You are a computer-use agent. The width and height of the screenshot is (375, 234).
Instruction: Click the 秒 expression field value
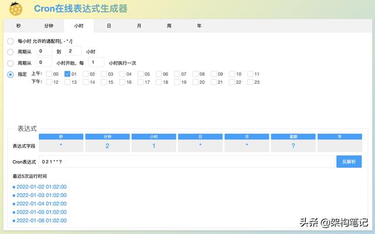tap(61, 145)
